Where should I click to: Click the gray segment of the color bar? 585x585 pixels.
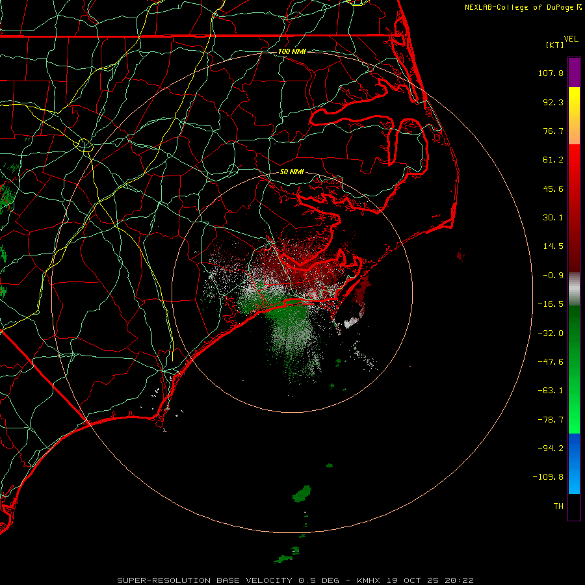pyautogui.click(x=574, y=289)
